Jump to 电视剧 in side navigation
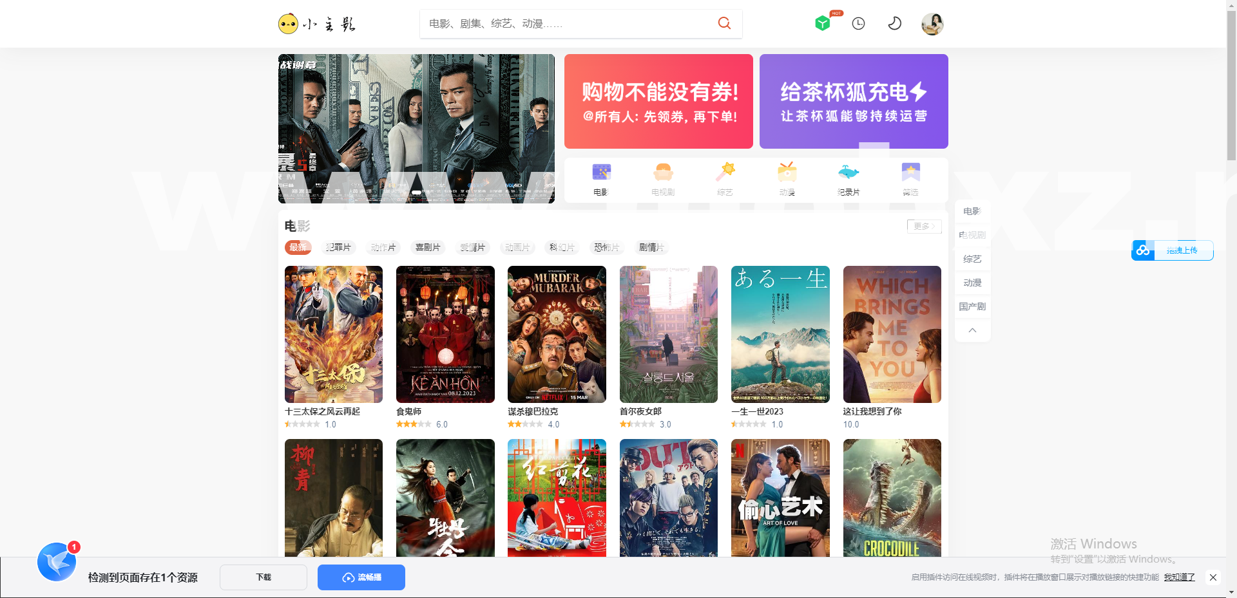The width and height of the screenshot is (1237, 598). point(972,235)
